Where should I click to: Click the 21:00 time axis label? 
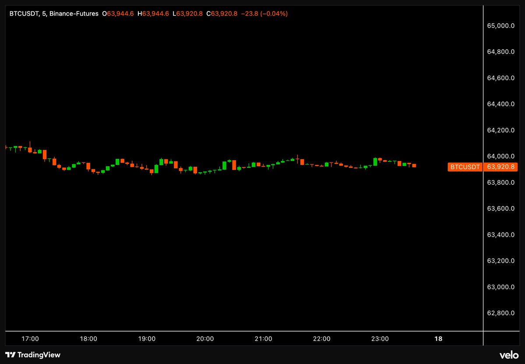[263, 339]
